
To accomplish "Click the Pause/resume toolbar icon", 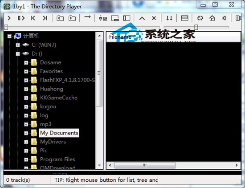I will tap(21, 18).
